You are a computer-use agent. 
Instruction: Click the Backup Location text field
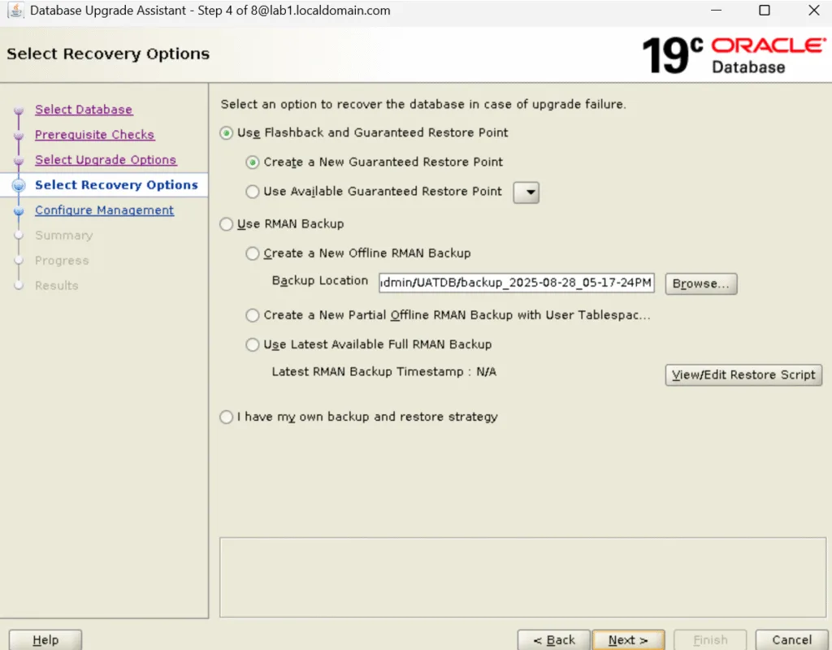517,283
